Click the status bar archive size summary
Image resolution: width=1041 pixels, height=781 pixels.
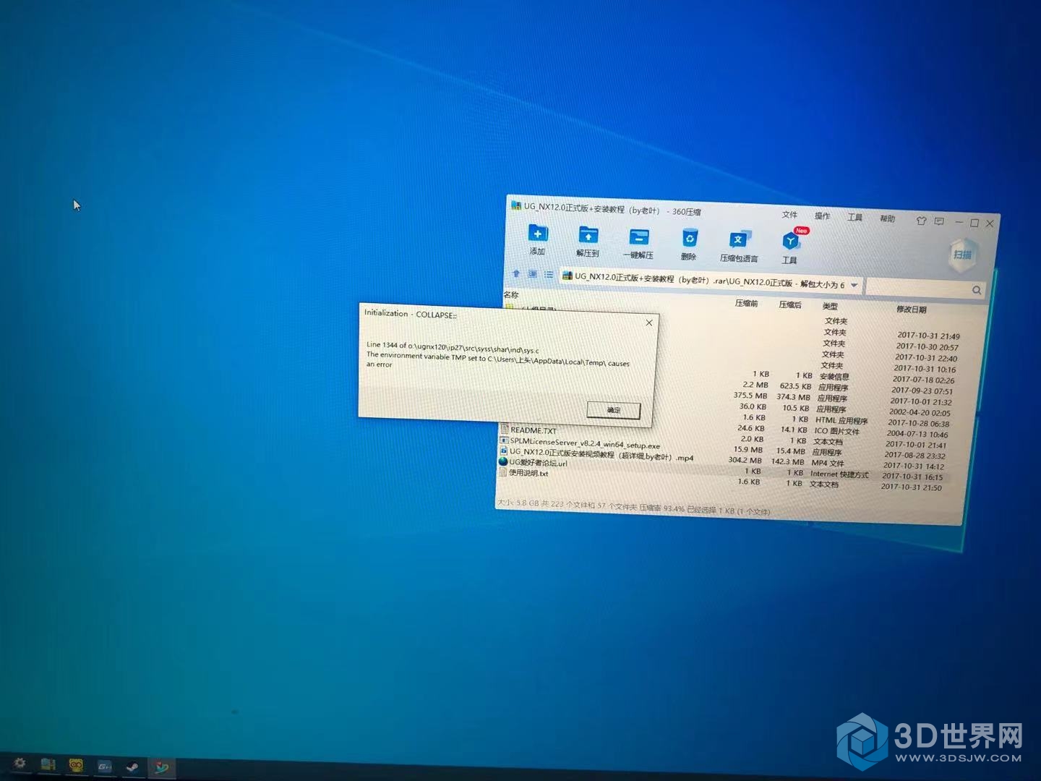633,507
